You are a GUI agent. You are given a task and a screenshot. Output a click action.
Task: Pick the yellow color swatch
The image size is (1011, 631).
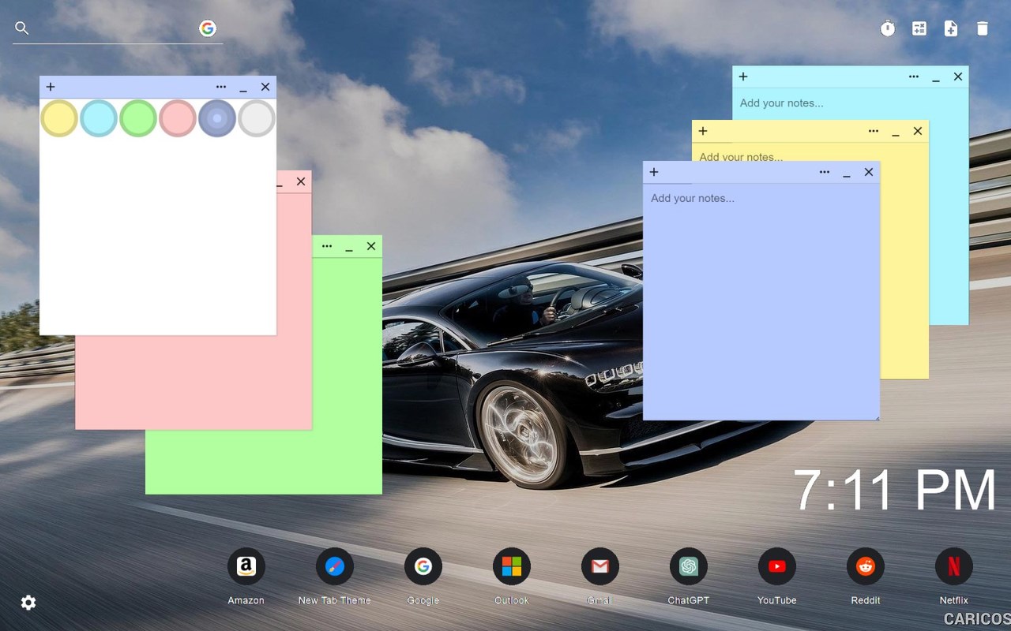tap(59, 118)
